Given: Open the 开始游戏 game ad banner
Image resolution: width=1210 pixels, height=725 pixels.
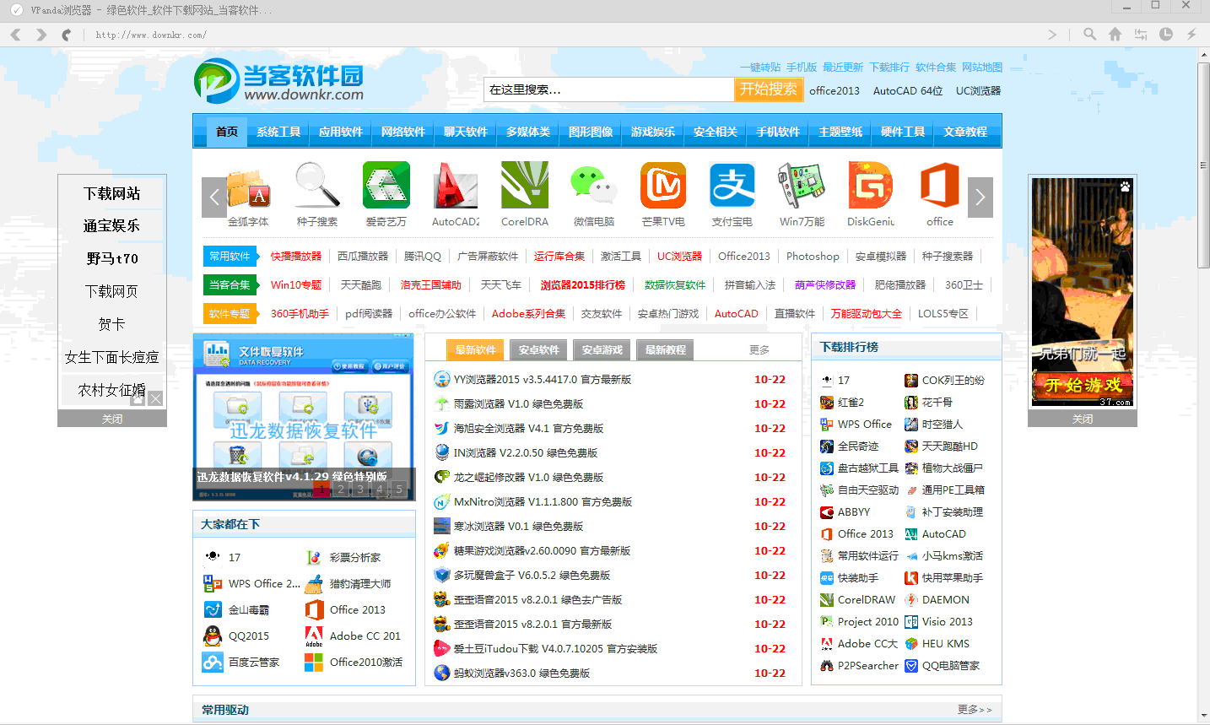Looking at the screenshot, I should (x=1083, y=386).
